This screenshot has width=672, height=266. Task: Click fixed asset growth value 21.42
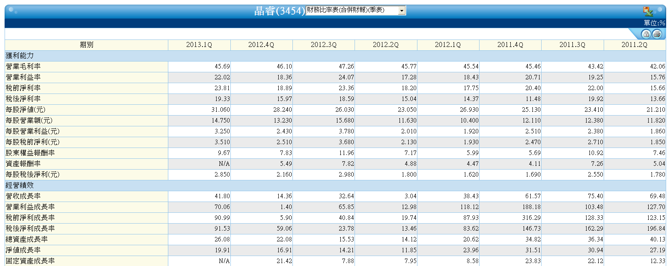284,261
